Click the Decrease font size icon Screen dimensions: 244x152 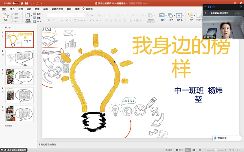[92, 15]
